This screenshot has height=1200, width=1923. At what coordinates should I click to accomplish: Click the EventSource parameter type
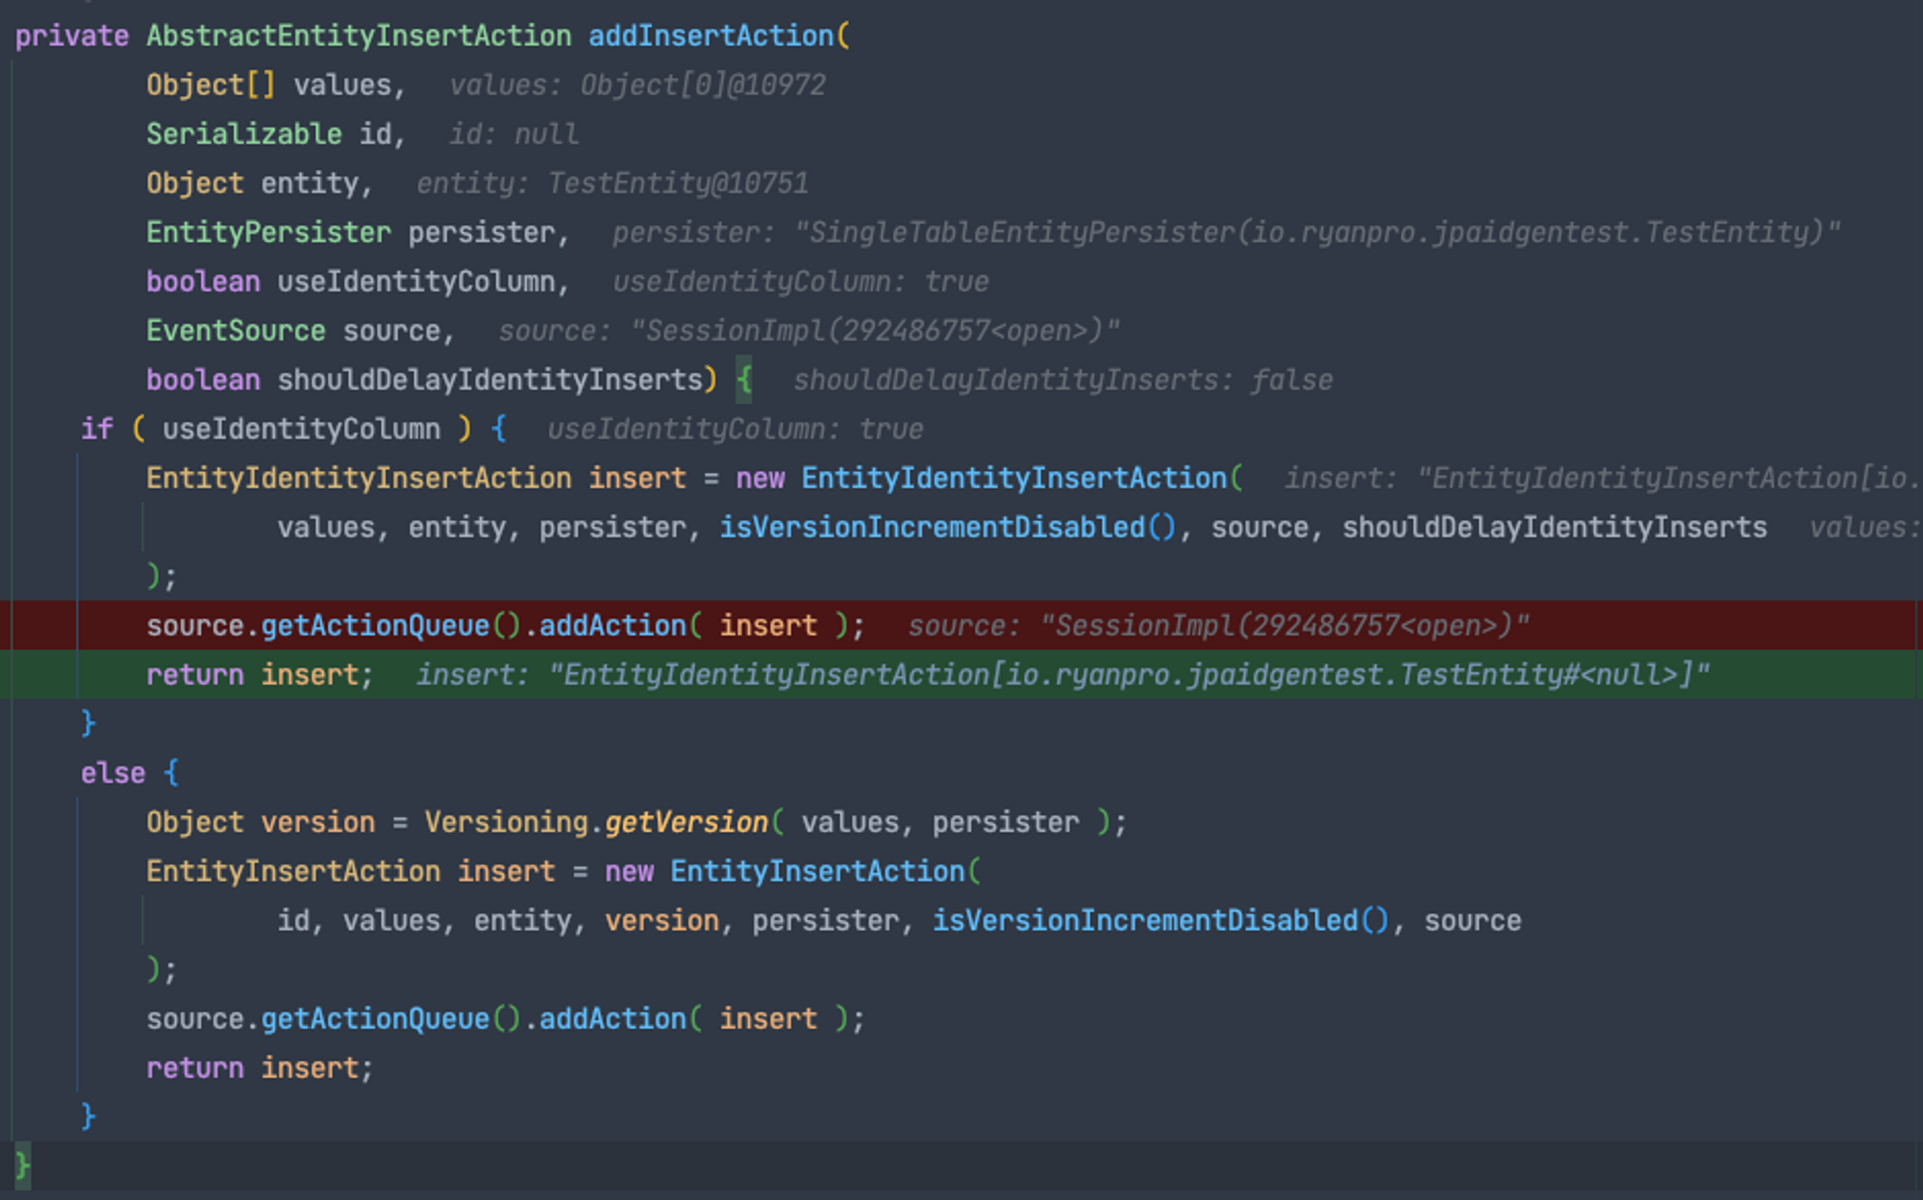tap(236, 331)
